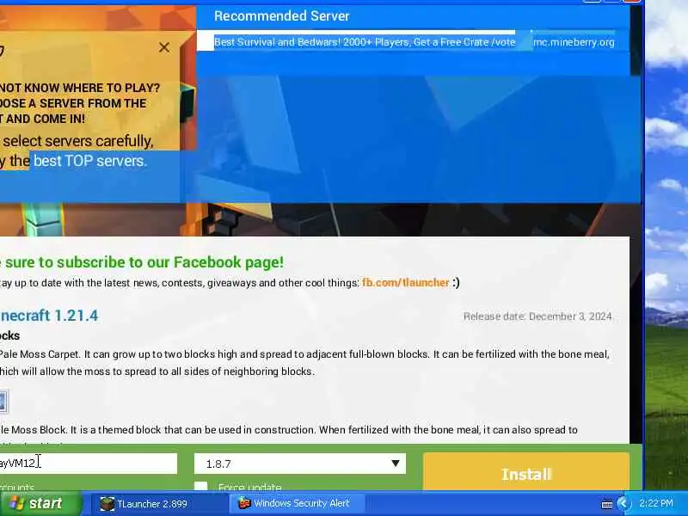Open the Windows Start menu
This screenshot has width=688, height=516.
[x=40, y=503]
